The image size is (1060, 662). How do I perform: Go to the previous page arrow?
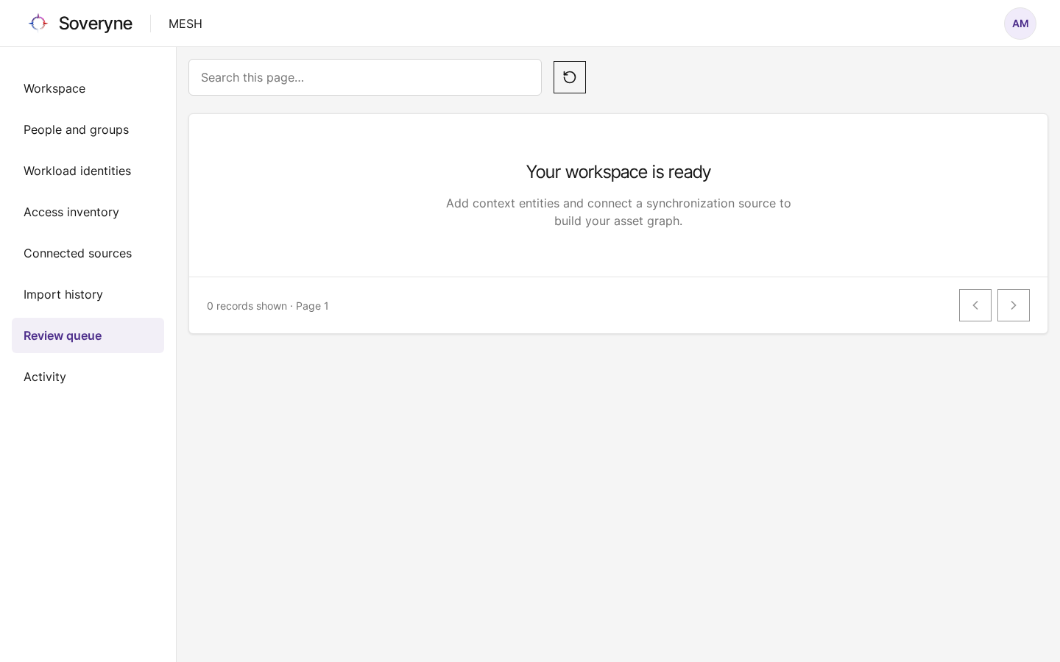[x=975, y=305]
